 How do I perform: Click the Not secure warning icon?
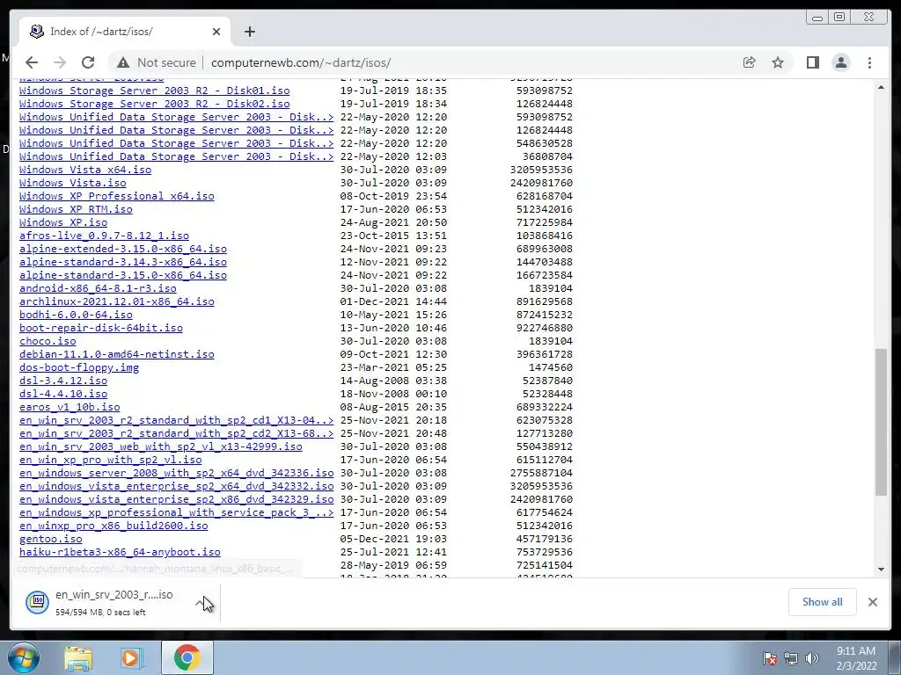point(123,62)
